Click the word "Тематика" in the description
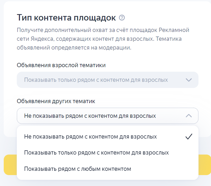The image size is (211, 186). pos(169,39)
